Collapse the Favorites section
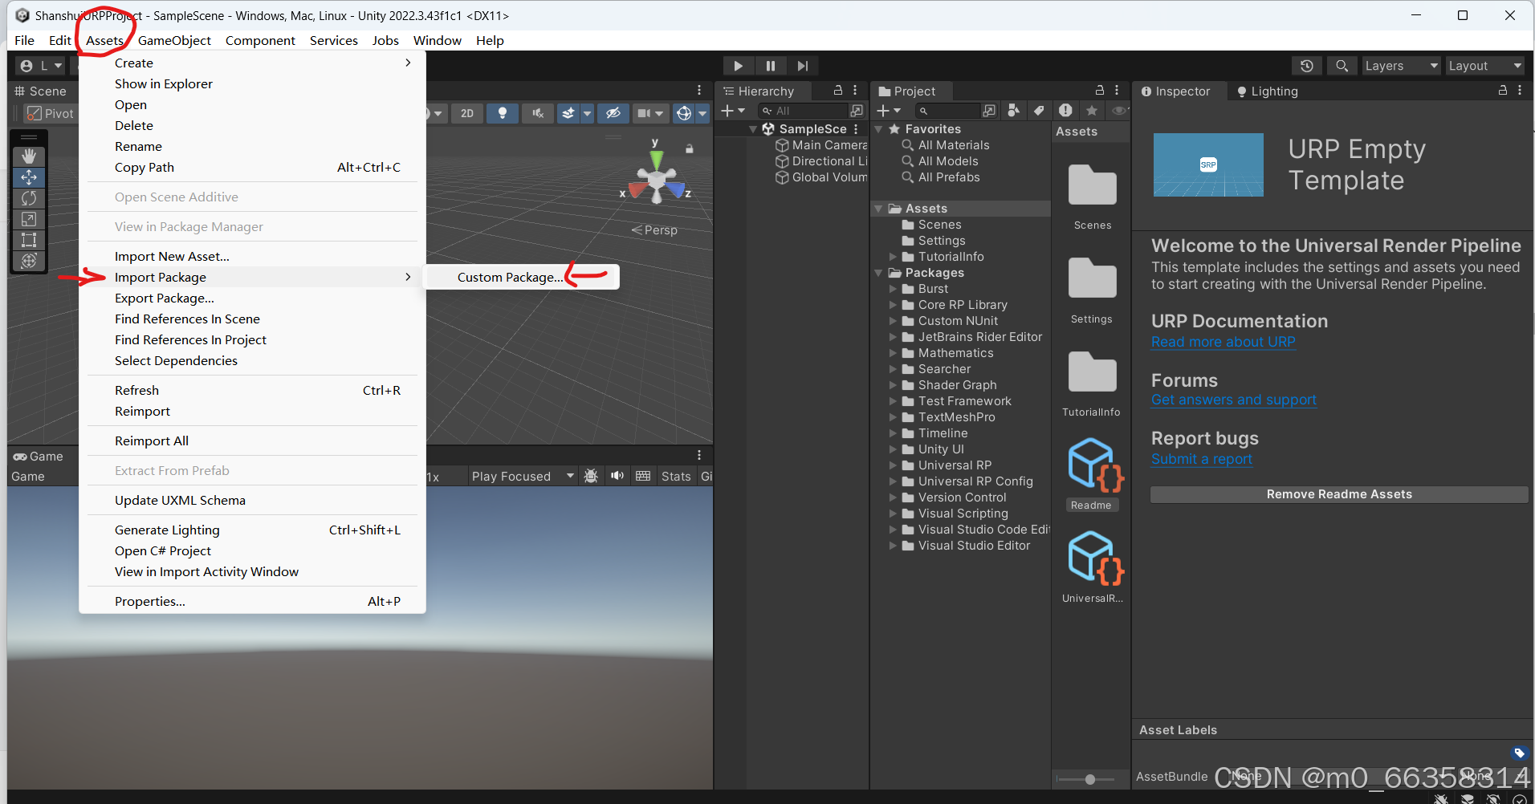1535x804 pixels. click(878, 129)
